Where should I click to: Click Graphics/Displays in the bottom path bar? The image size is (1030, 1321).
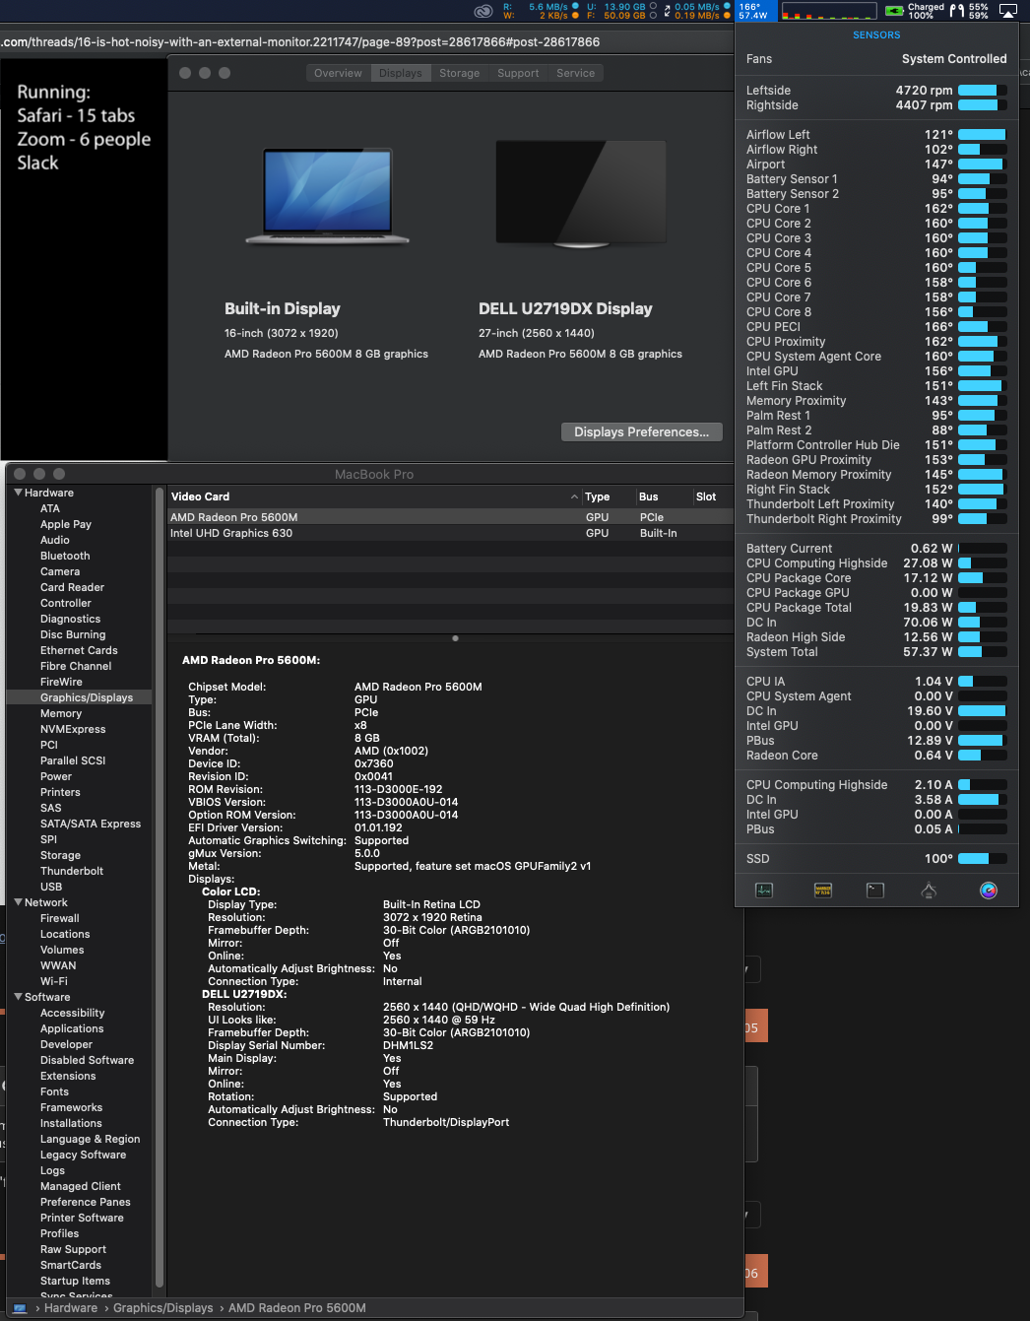162,1308
